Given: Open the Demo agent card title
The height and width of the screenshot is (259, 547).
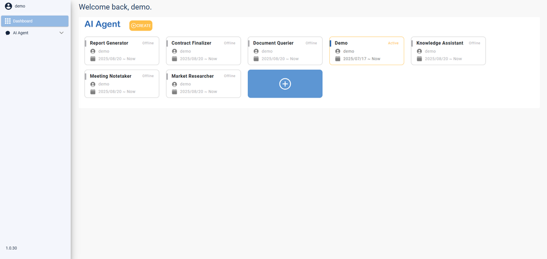Looking at the screenshot, I should tap(341, 43).
